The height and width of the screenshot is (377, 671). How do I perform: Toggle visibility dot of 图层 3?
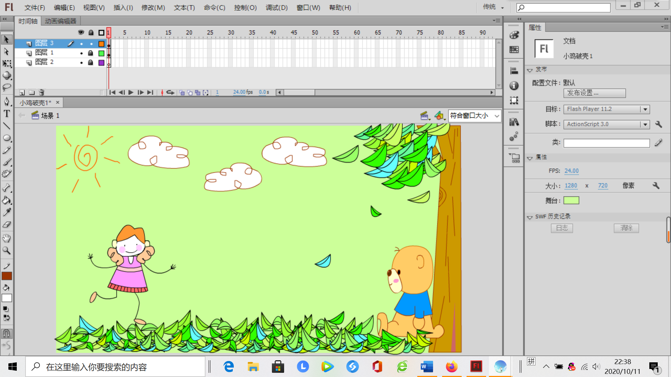click(81, 44)
